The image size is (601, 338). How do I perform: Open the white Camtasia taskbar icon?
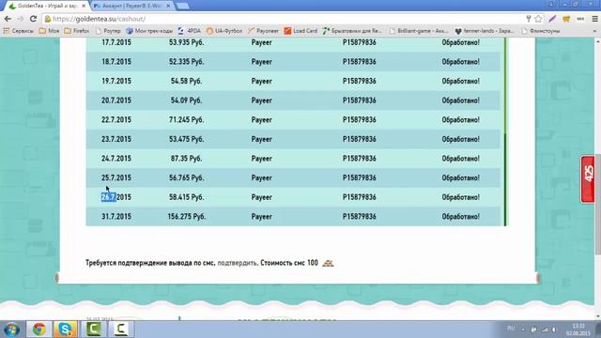[121, 330]
